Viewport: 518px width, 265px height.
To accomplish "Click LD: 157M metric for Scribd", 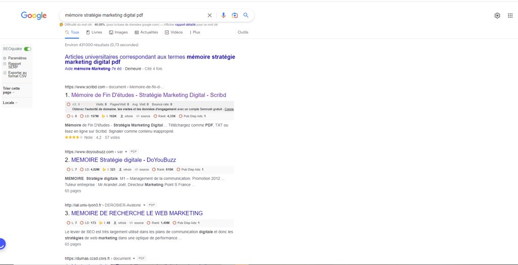I will pos(89,116).
